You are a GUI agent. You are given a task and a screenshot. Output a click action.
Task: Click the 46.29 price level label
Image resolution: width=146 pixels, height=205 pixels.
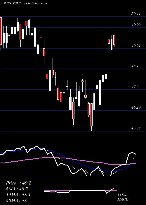pyautogui.click(x=136, y=107)
